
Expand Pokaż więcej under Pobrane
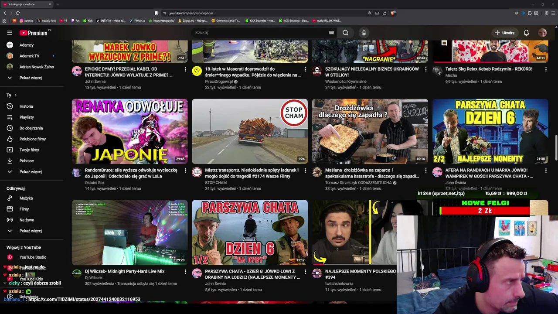point(31,172)
